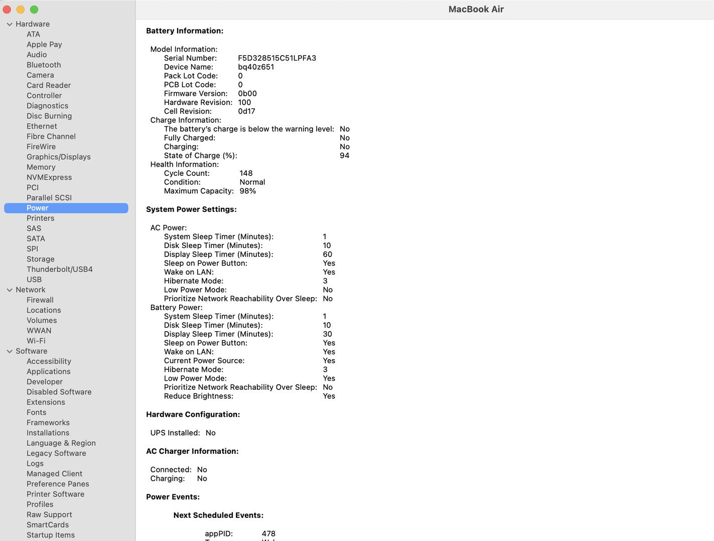Collapse the Network section chevron
Viewport: 714px width, 541px height.
[10, 290]
